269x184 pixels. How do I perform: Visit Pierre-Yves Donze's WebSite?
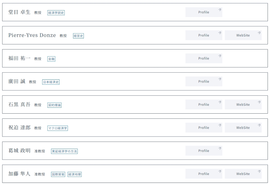[243, 35]
